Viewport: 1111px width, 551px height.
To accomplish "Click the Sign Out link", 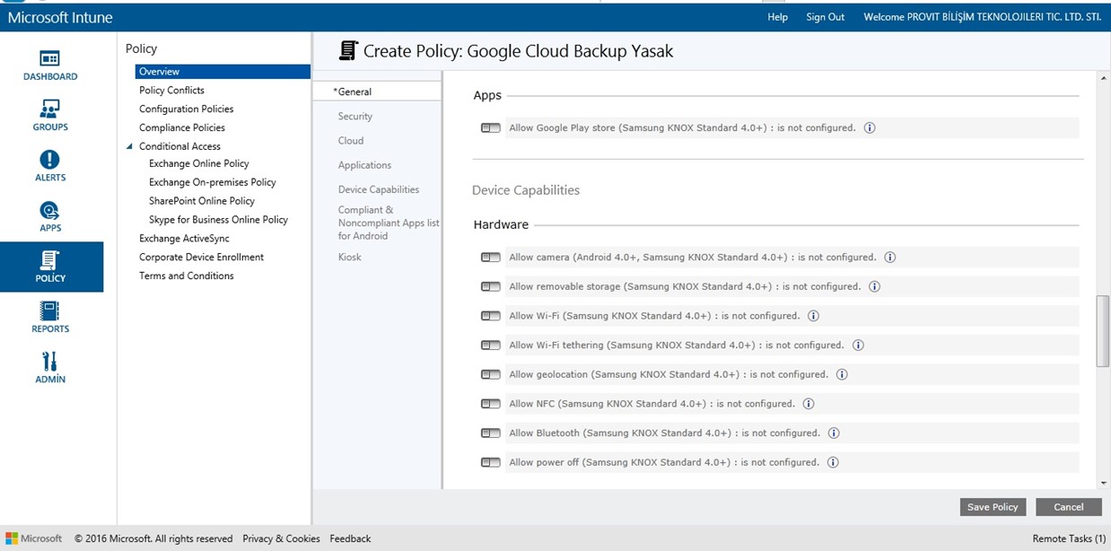I will (x=826, y=17).
